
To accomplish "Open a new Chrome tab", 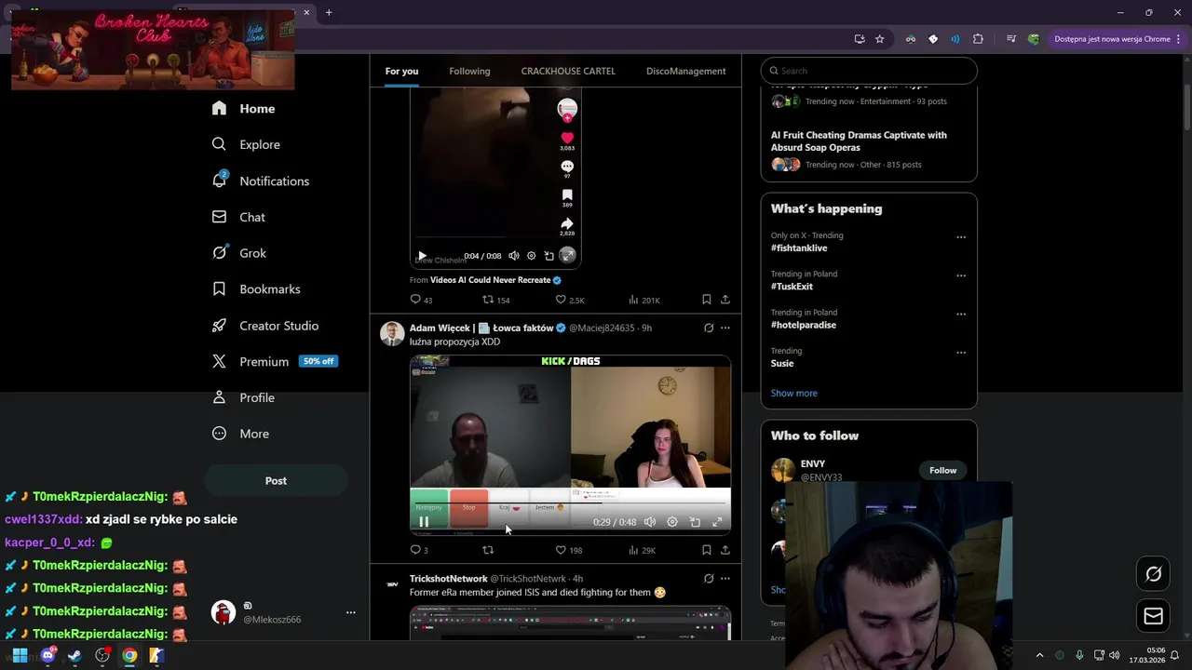I will 329,12.
